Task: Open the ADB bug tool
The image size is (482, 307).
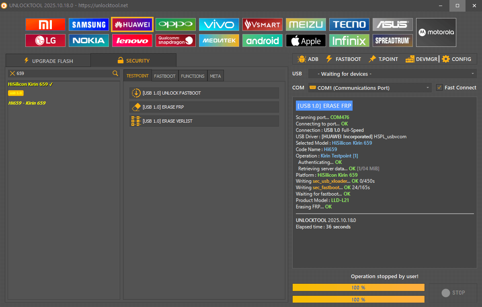Action: (x=308, y=59)
